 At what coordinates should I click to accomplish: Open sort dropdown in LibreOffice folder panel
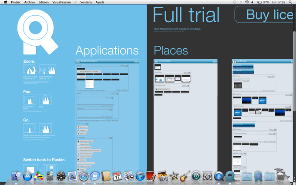pos(187,74)
